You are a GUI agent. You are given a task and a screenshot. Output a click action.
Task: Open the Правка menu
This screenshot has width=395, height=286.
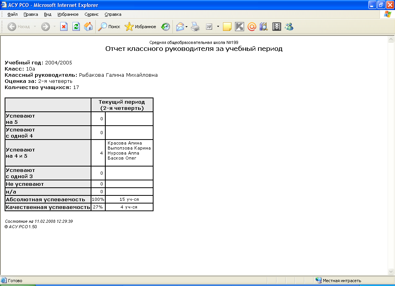tap(31, 14)
